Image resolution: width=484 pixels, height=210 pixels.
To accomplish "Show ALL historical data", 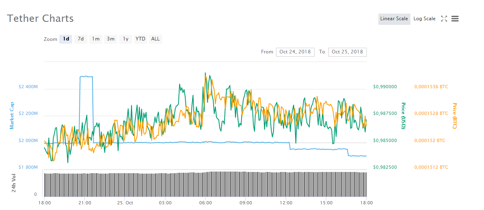I will coord(155,39).
